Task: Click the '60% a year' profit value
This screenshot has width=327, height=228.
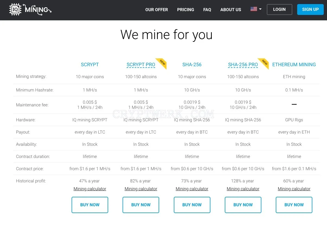Action: (x=294, y=181)
